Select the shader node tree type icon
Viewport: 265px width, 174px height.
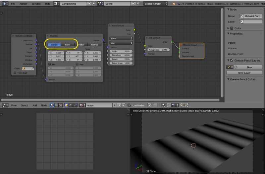pos(52,105)
